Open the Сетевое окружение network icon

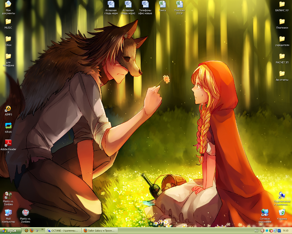[x=265, y=213]
